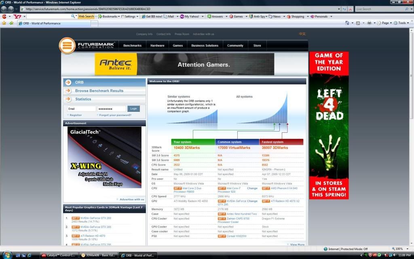Image resolution: width=414 pixels, height=259 pixels.
Task: Select the ORB - World of Performance tab
Action: pyautogui.click(x=54, y=23)
